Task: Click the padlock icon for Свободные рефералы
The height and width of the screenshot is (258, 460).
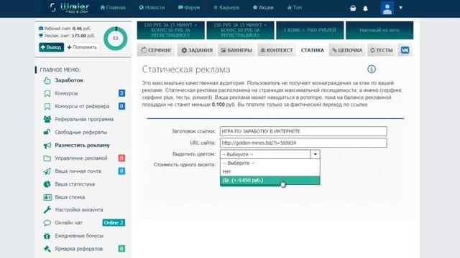Action: point(47,132)
